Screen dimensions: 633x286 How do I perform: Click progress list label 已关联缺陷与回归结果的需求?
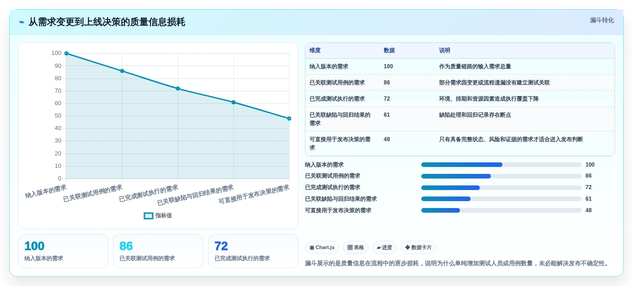point(341,199)
